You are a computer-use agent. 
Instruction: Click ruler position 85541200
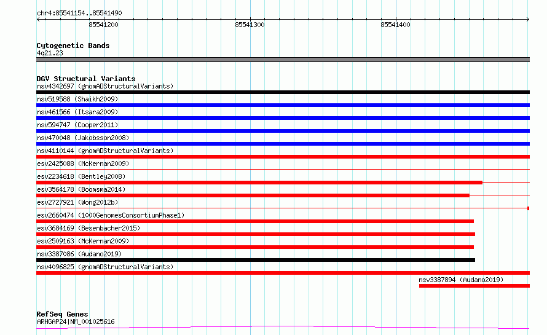click(104, 25)
